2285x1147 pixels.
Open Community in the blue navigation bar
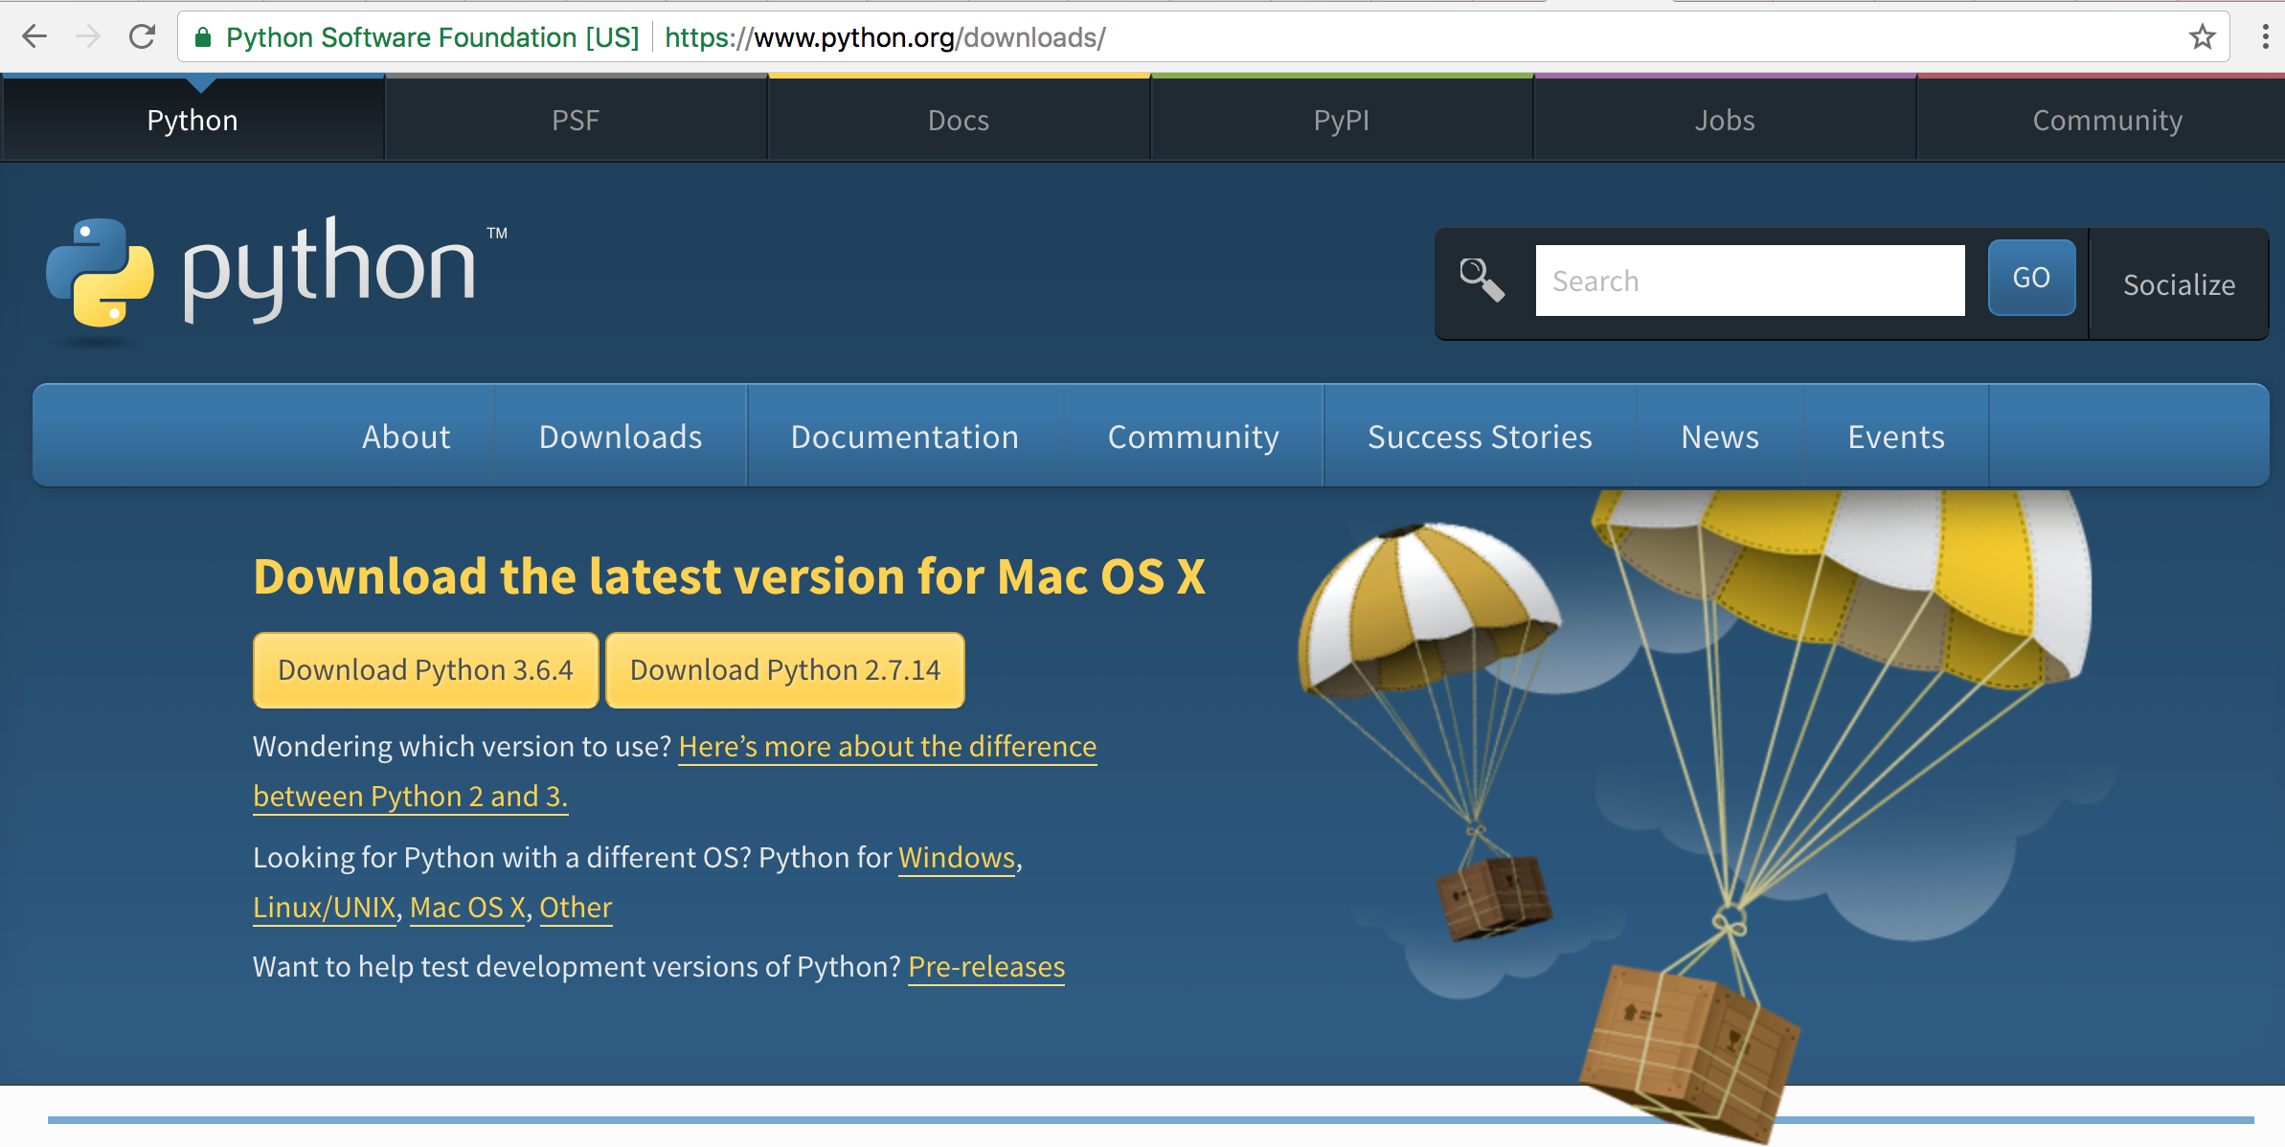tap(1193, 437)
